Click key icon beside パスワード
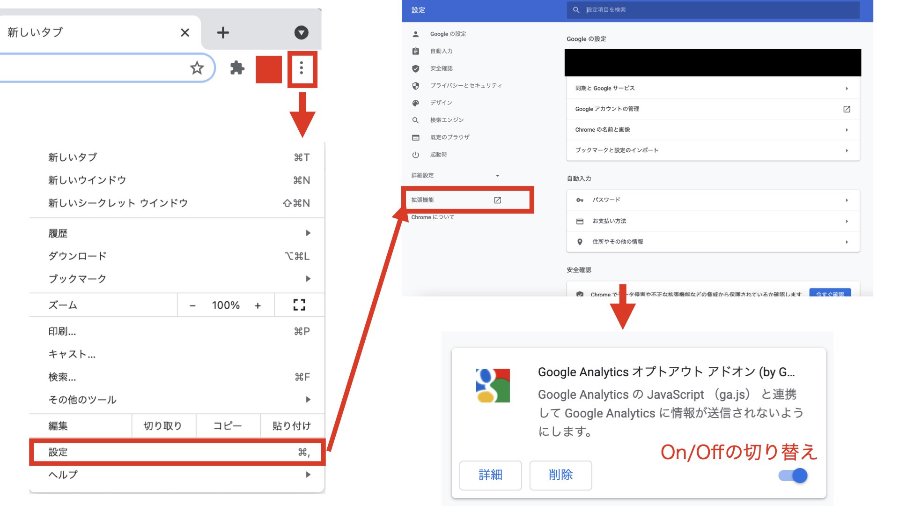The height and width of the screenshot is (506, 899). coord(580,200)
